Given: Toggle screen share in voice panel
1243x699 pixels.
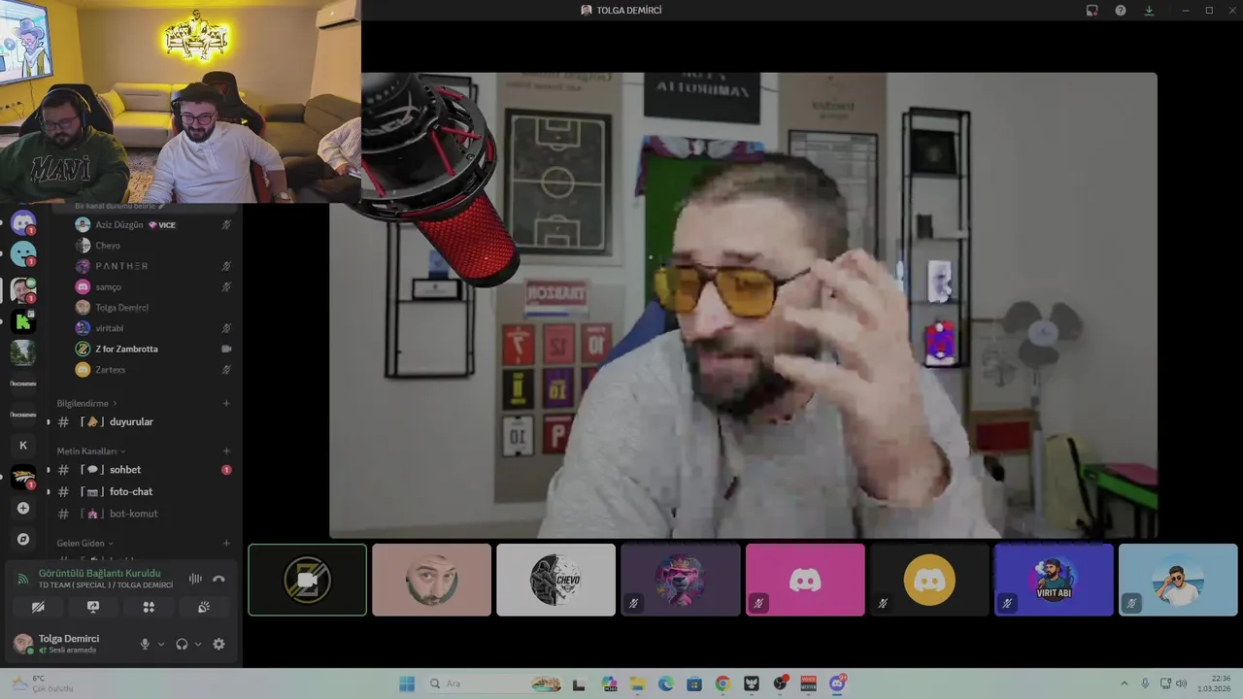Looking at the screenshot, I should 93,607.
